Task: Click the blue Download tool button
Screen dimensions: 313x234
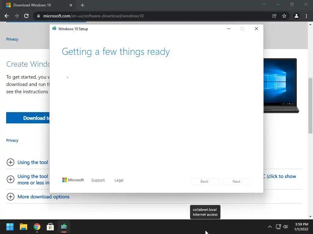Action: click(28, 118)
